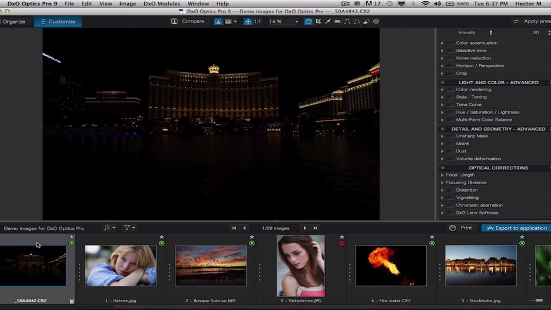Select the Crop tool in toolbar
This screenshot has height=310, width=551.
point(318,22)
